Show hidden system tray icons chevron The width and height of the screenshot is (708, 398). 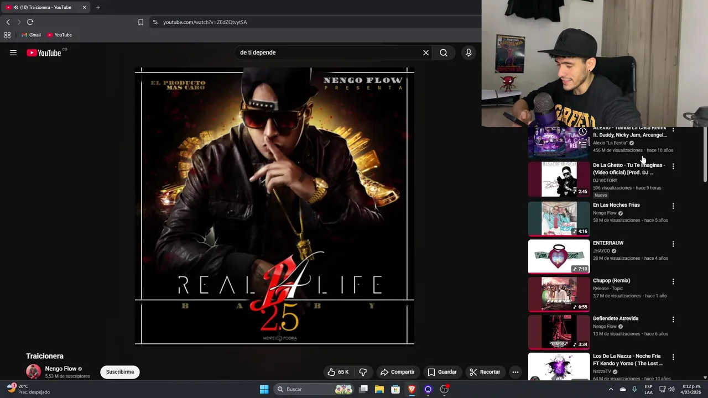click(611, 389)
